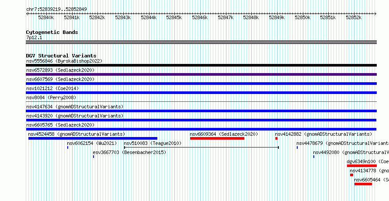Click the grey 7p12.1 cytogenetic band bar
Viewport: 389px width, 201px height.
pos(201,42)
